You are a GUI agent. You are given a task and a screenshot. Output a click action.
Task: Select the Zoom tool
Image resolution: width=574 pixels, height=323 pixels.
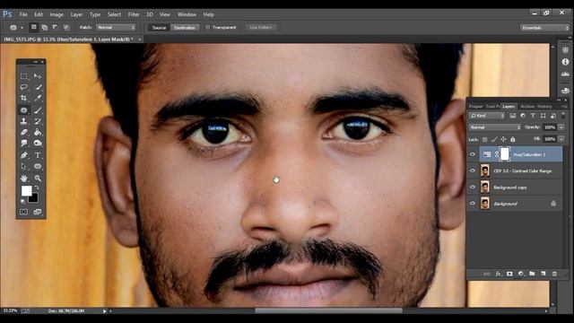(x=38, y=179)
